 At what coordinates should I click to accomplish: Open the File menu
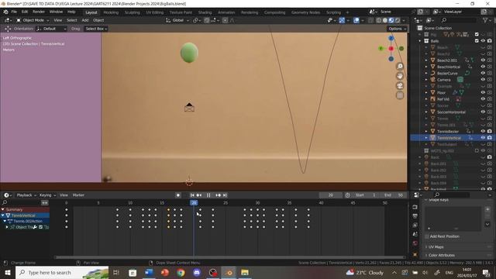(14, 12)
